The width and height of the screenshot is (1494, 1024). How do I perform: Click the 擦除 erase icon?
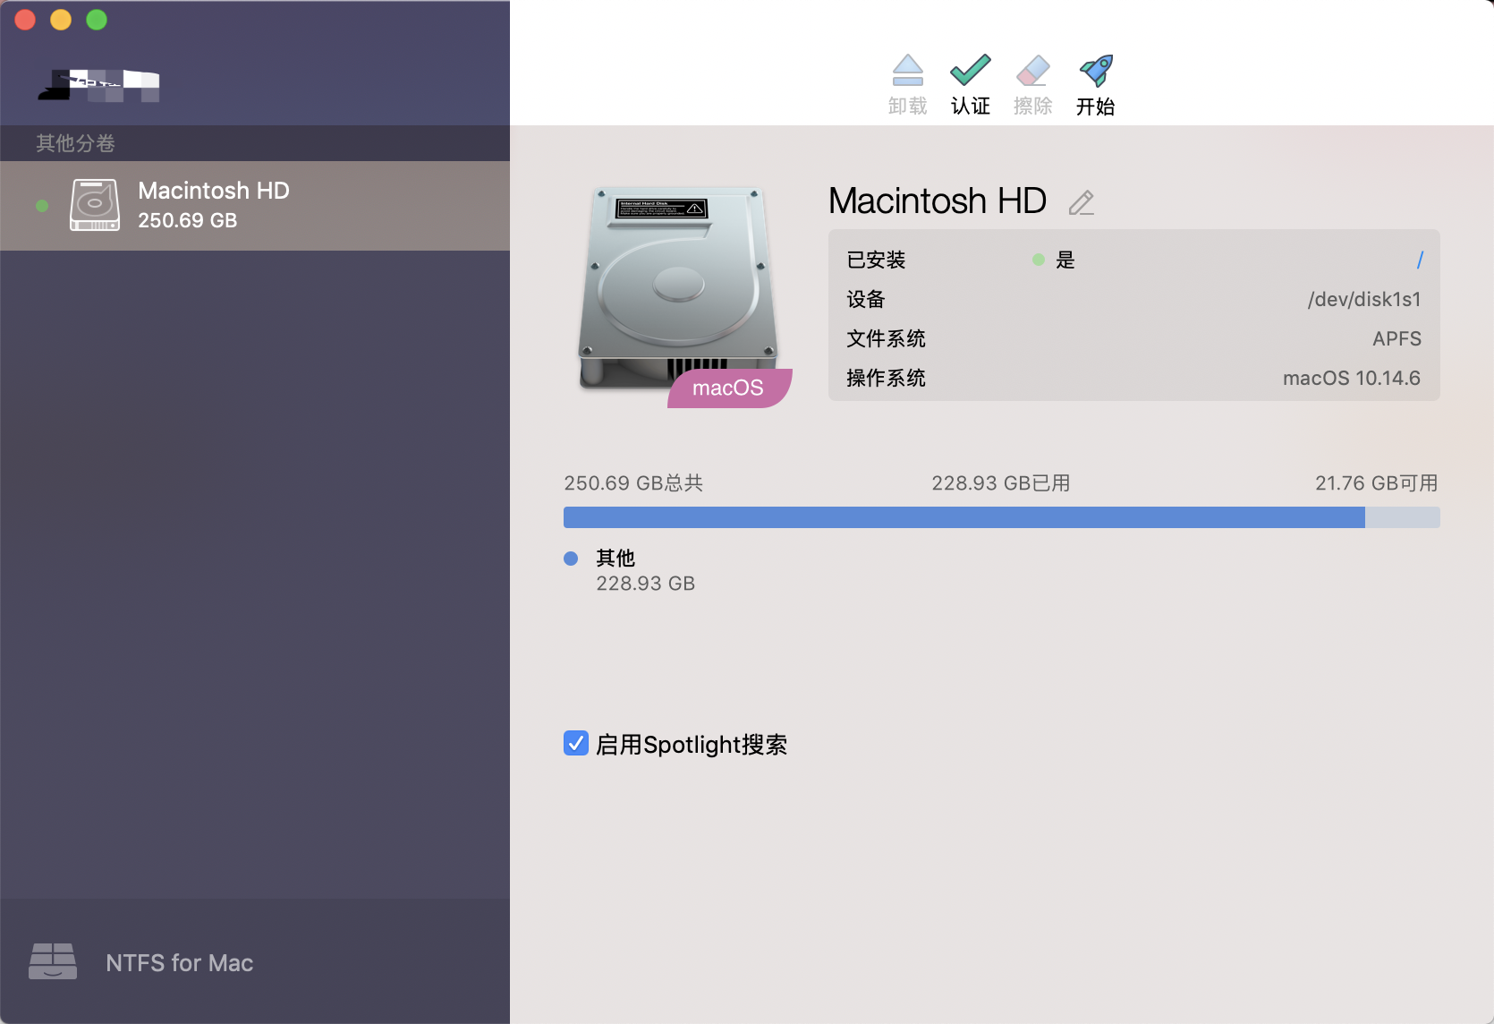coord(1032,70)
